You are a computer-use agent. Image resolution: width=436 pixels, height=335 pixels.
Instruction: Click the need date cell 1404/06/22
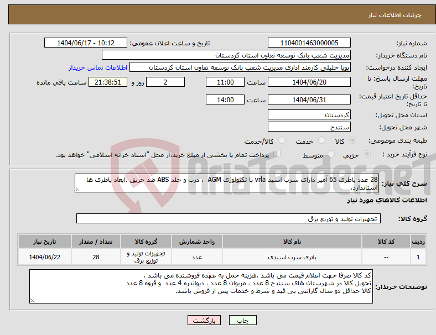click(x=44, y=257)
